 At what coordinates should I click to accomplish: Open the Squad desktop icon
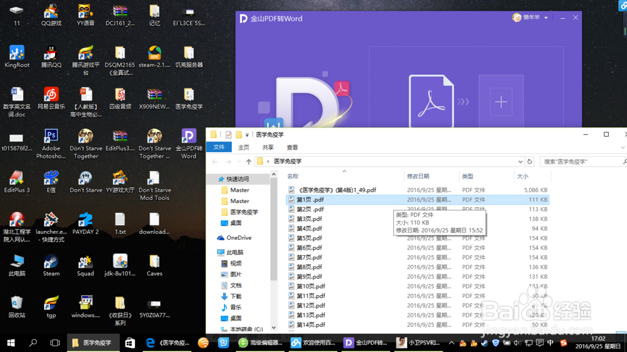tap(85, 266)
